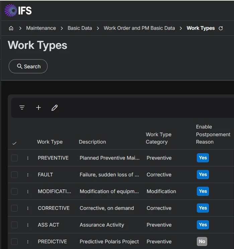Open the FAULT row three-dot menu

click(x=28, y=175)
